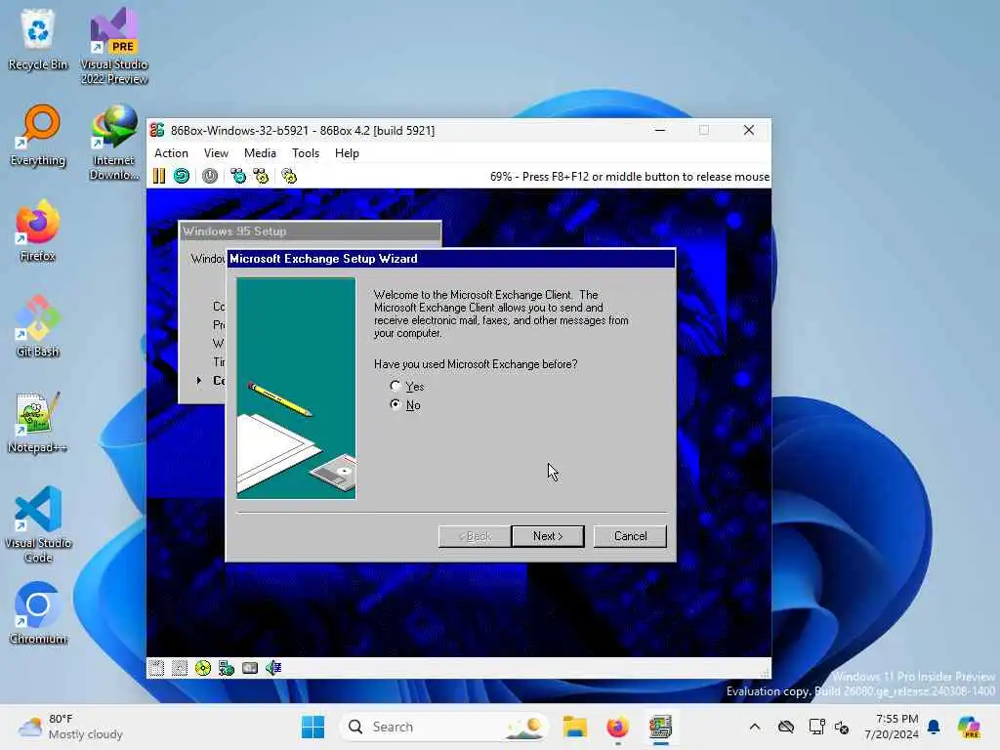This screenshot has height=750, width=1000.
Task: Click the first floppy drive status icon
Action: 156,668
